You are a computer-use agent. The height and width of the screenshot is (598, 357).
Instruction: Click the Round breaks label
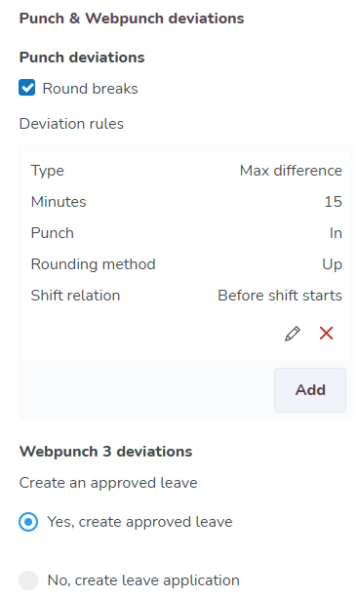click(x=90, y=89)
